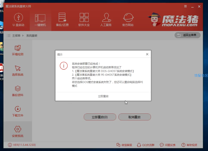Select 环境检测 step in sidebar
Screen dimensions: 208x151
click(18, 51)
